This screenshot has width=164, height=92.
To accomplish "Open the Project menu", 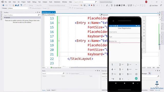I will (x=23, y=2).
